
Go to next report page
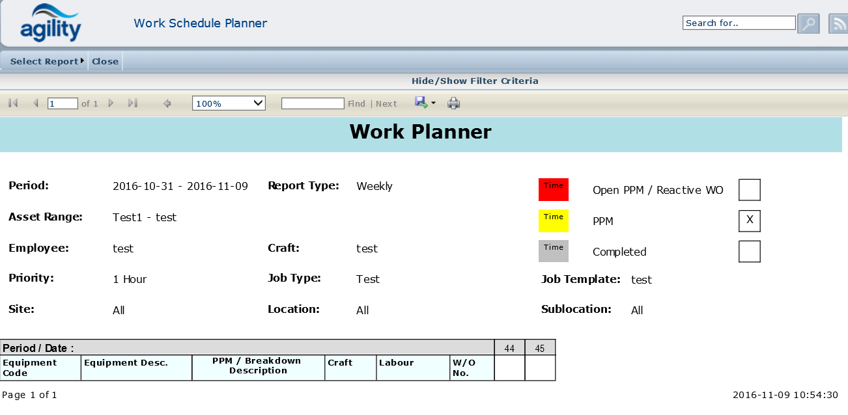coord(111,103)
